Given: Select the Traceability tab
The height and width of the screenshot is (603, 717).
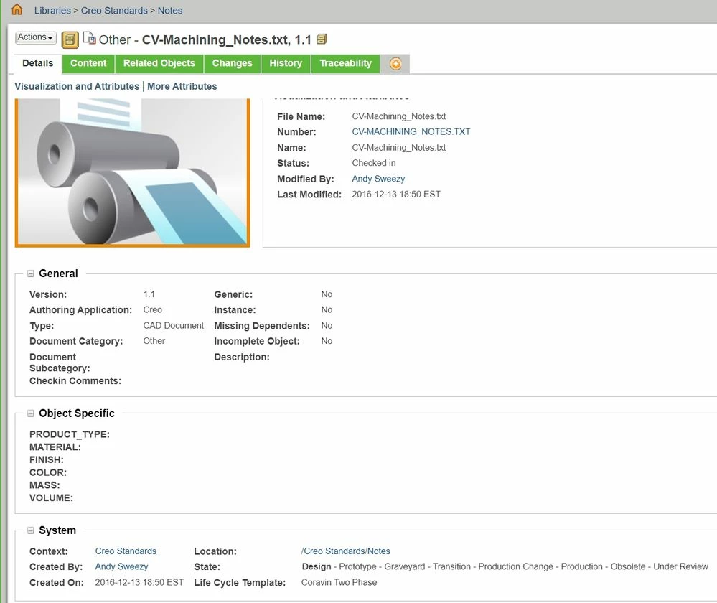Looking at the screenshot, I should coord(345,64).
